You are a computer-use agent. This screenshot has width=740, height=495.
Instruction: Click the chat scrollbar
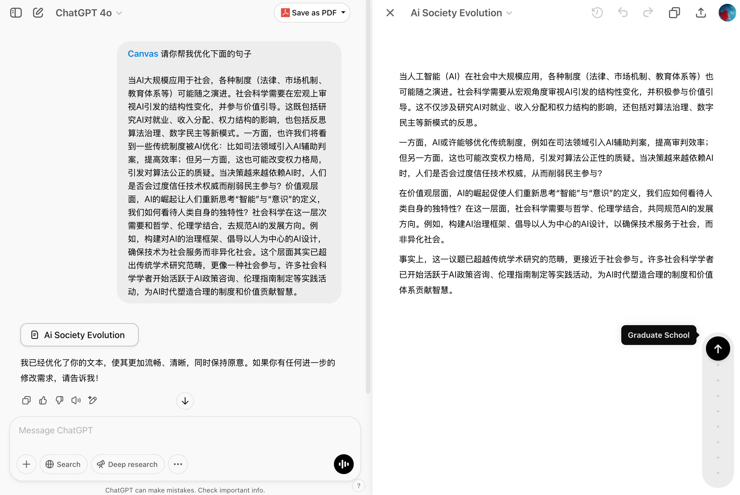pos(368,197)
